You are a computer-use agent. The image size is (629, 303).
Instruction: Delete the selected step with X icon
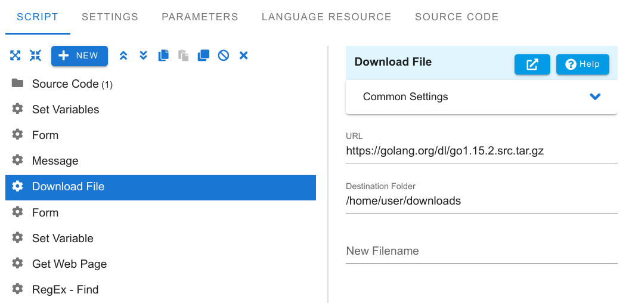(x=243, y=55)
